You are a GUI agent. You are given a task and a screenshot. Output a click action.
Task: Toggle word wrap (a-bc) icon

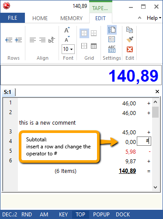tap(52, 40)
